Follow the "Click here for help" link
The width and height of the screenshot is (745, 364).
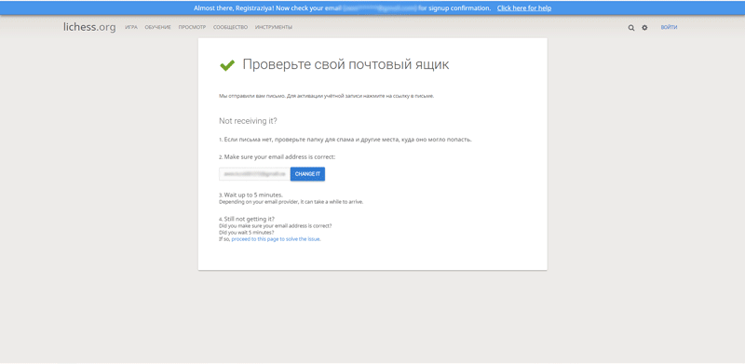click(x=524, y=8)
